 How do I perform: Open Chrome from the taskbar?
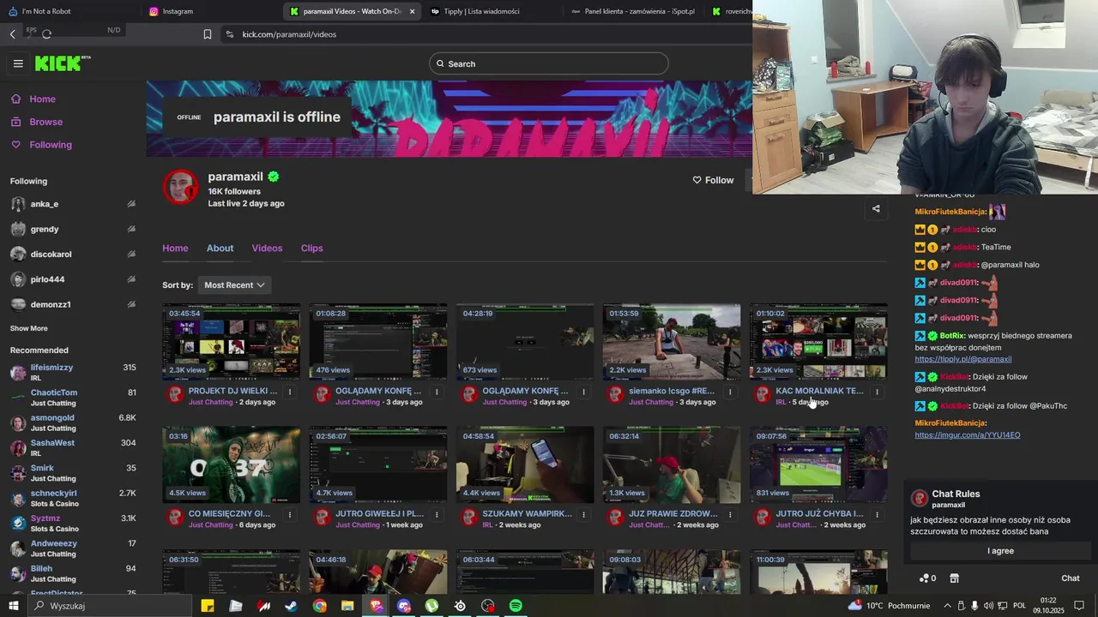(x=319, y=606)
